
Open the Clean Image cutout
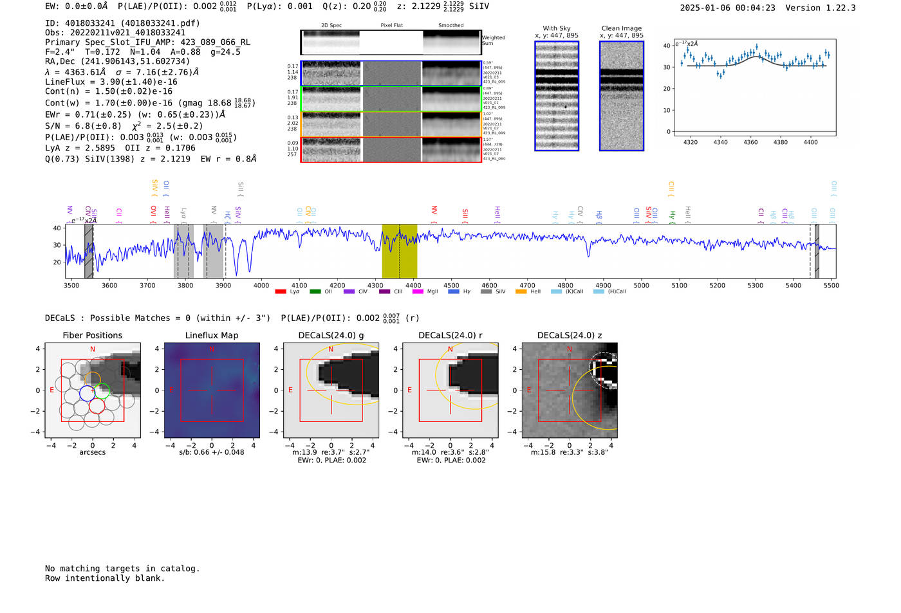pos(622,96)
